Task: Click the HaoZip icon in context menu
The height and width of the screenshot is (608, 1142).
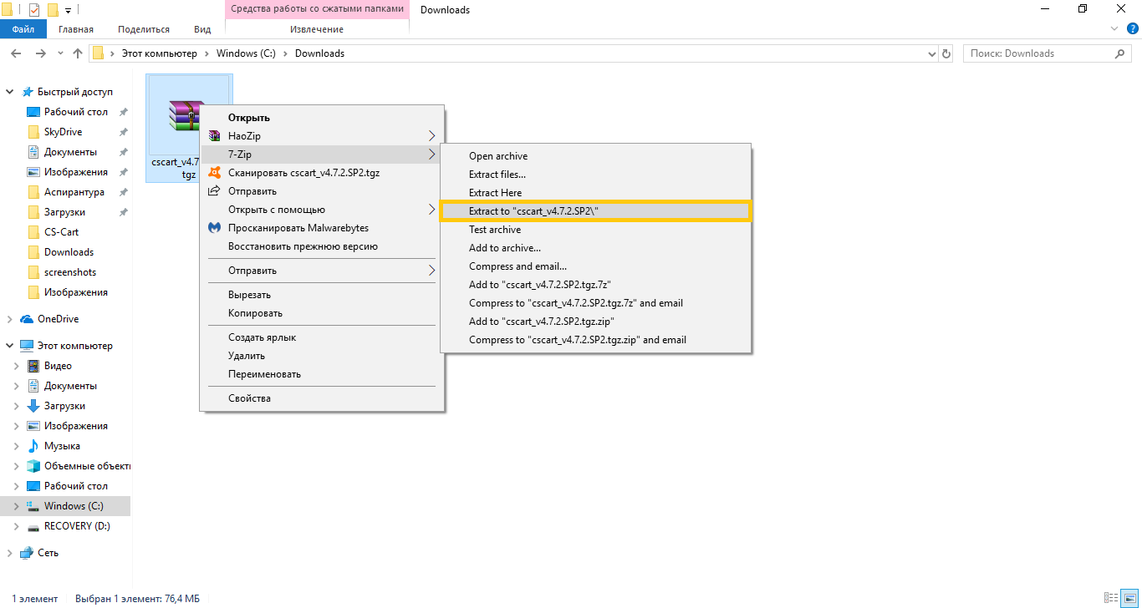Action: pyautogui.click(x=214, y=136)
